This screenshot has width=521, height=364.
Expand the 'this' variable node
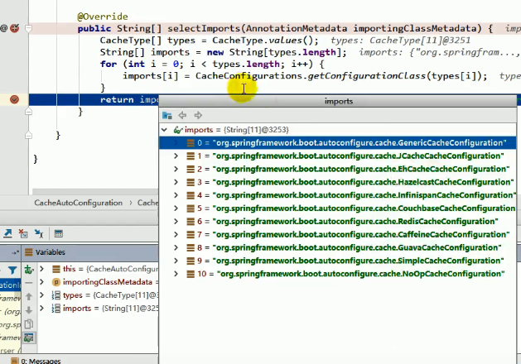click(42, 269)
